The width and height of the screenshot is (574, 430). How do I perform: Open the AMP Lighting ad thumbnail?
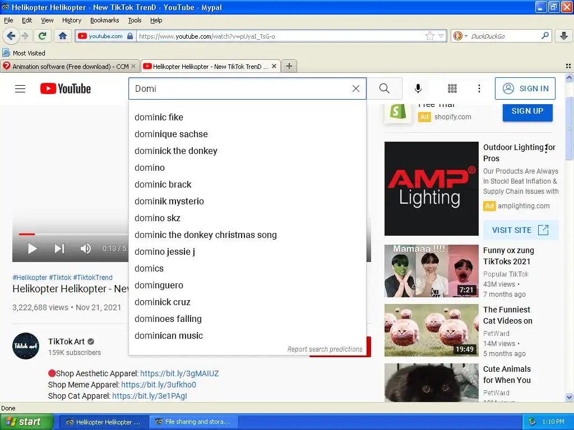pyautogui.click(x=431, y=189)
